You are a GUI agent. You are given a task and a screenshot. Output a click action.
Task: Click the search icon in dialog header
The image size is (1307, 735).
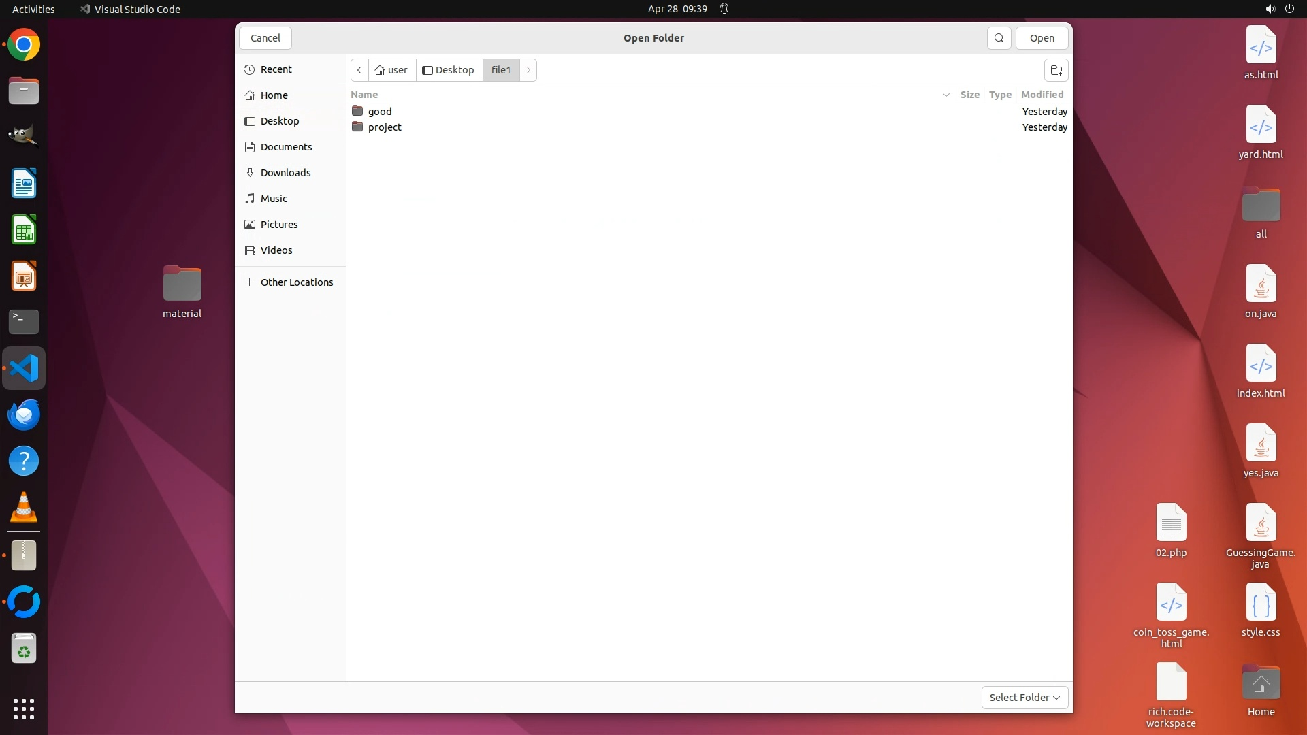click(x=999, y=38)
